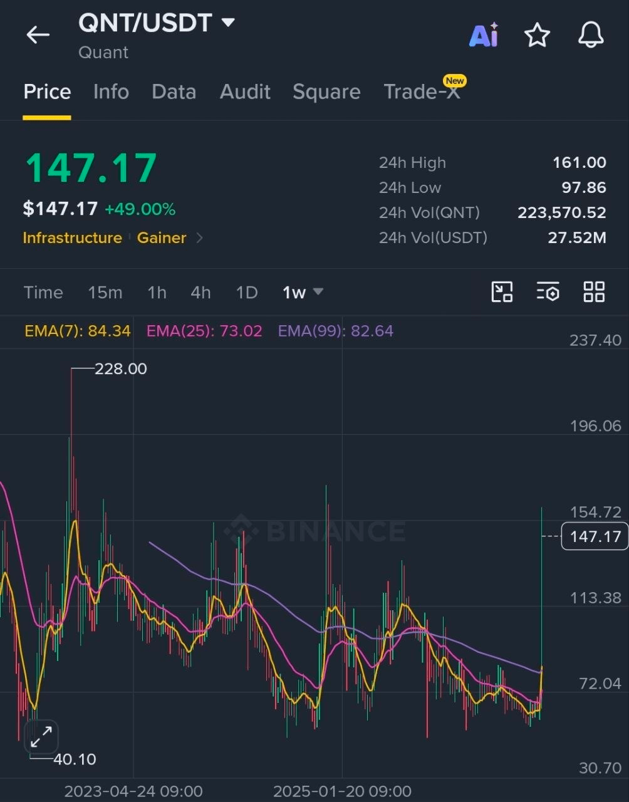Open the Infrastructure category tag
The height and width of the screenshot is (802, 629).
[72, 238]
